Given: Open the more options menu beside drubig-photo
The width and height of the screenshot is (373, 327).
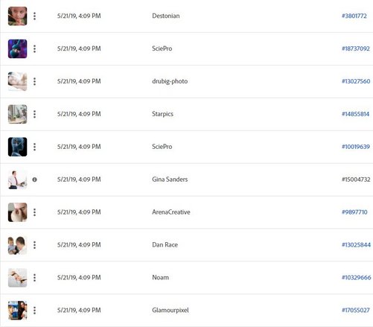Looking at the screenshot, I should pyautogui.click(x=34, y=81).
